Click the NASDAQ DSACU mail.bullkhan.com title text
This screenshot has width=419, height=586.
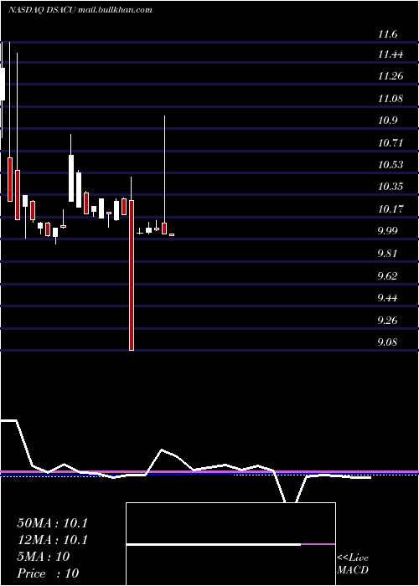tap(80, 10)
